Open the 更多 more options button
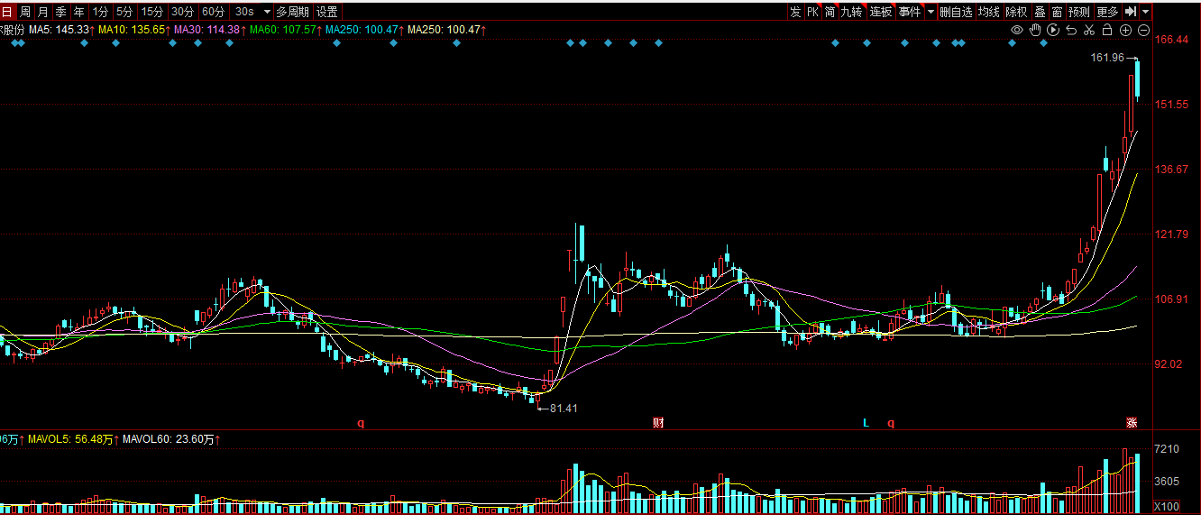 tap(1107, 12)
